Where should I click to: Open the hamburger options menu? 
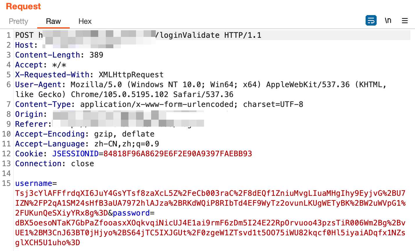click(x=405, y=21)
